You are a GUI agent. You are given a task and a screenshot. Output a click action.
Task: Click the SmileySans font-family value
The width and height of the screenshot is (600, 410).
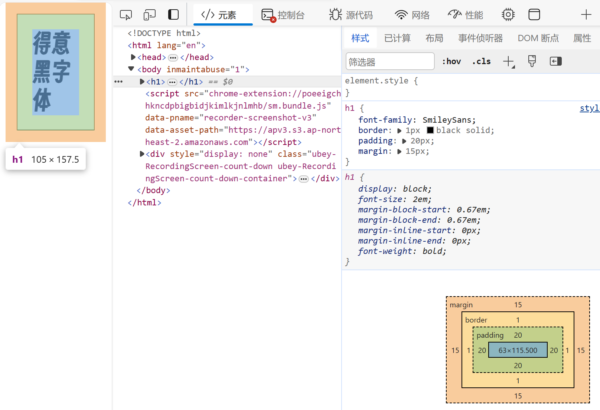(447, 120)
